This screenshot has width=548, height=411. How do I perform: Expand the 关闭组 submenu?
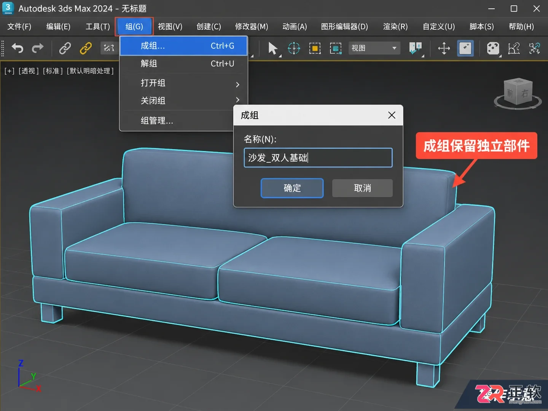coord(184,100)
